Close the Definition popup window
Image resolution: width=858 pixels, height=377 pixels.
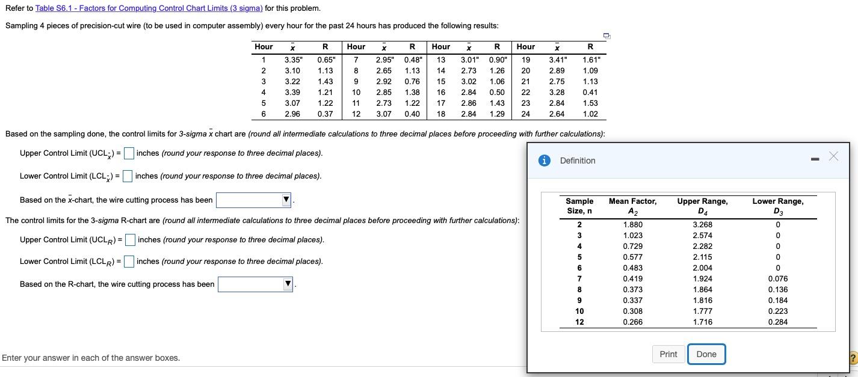833,156
